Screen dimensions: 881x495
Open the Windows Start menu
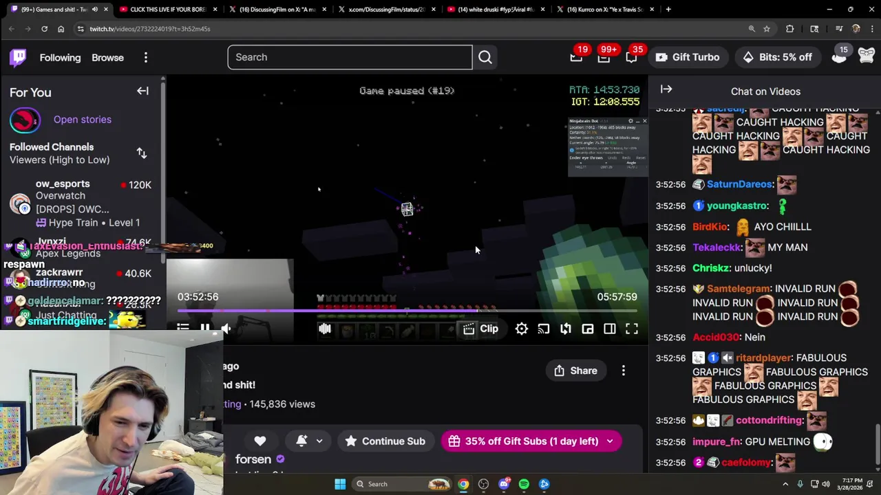[x=340, y=484]
